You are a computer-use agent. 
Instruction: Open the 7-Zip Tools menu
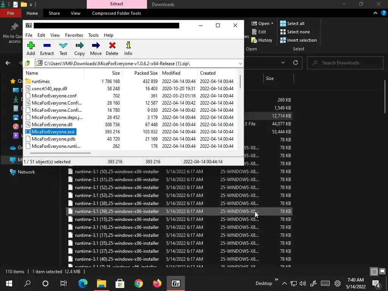tap(93, 35)
